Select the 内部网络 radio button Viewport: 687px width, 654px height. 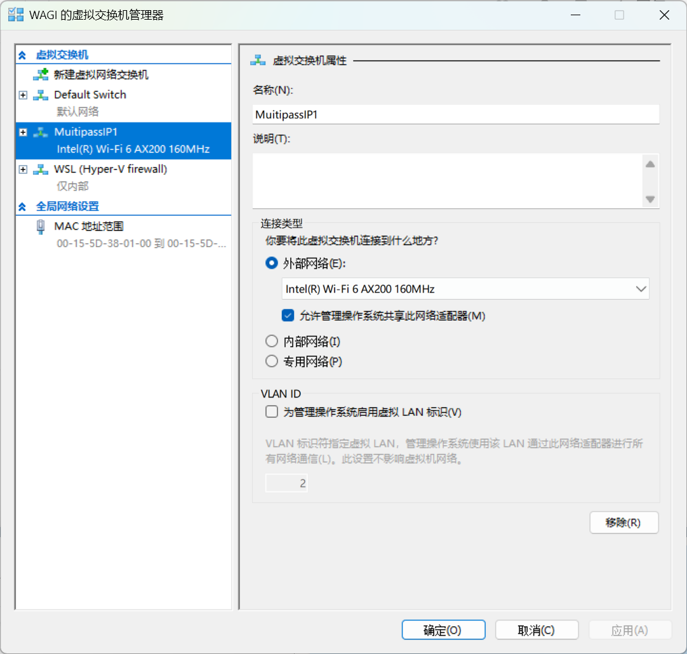tap(272, 342)
